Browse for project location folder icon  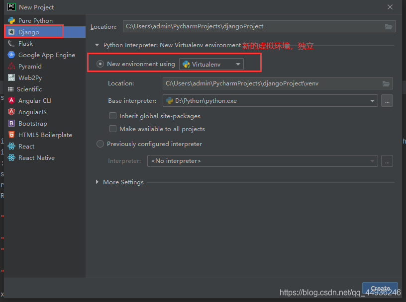pyautogui.click(x=389, y=26)
